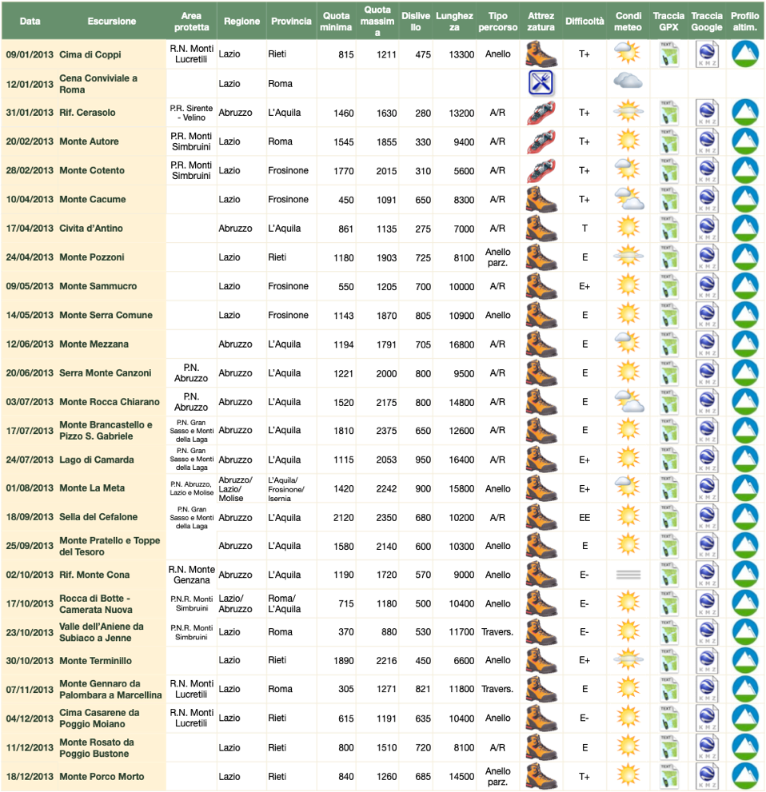Screen dimensions: 766x792
Task: Click the sunny weather icon for Monte Sammucro
Action: click(x=628, y=285)
